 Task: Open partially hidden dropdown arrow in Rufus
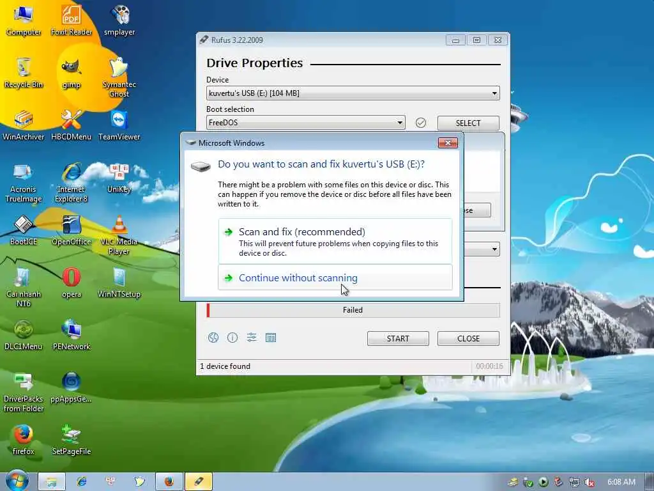[x=494, y=249]
